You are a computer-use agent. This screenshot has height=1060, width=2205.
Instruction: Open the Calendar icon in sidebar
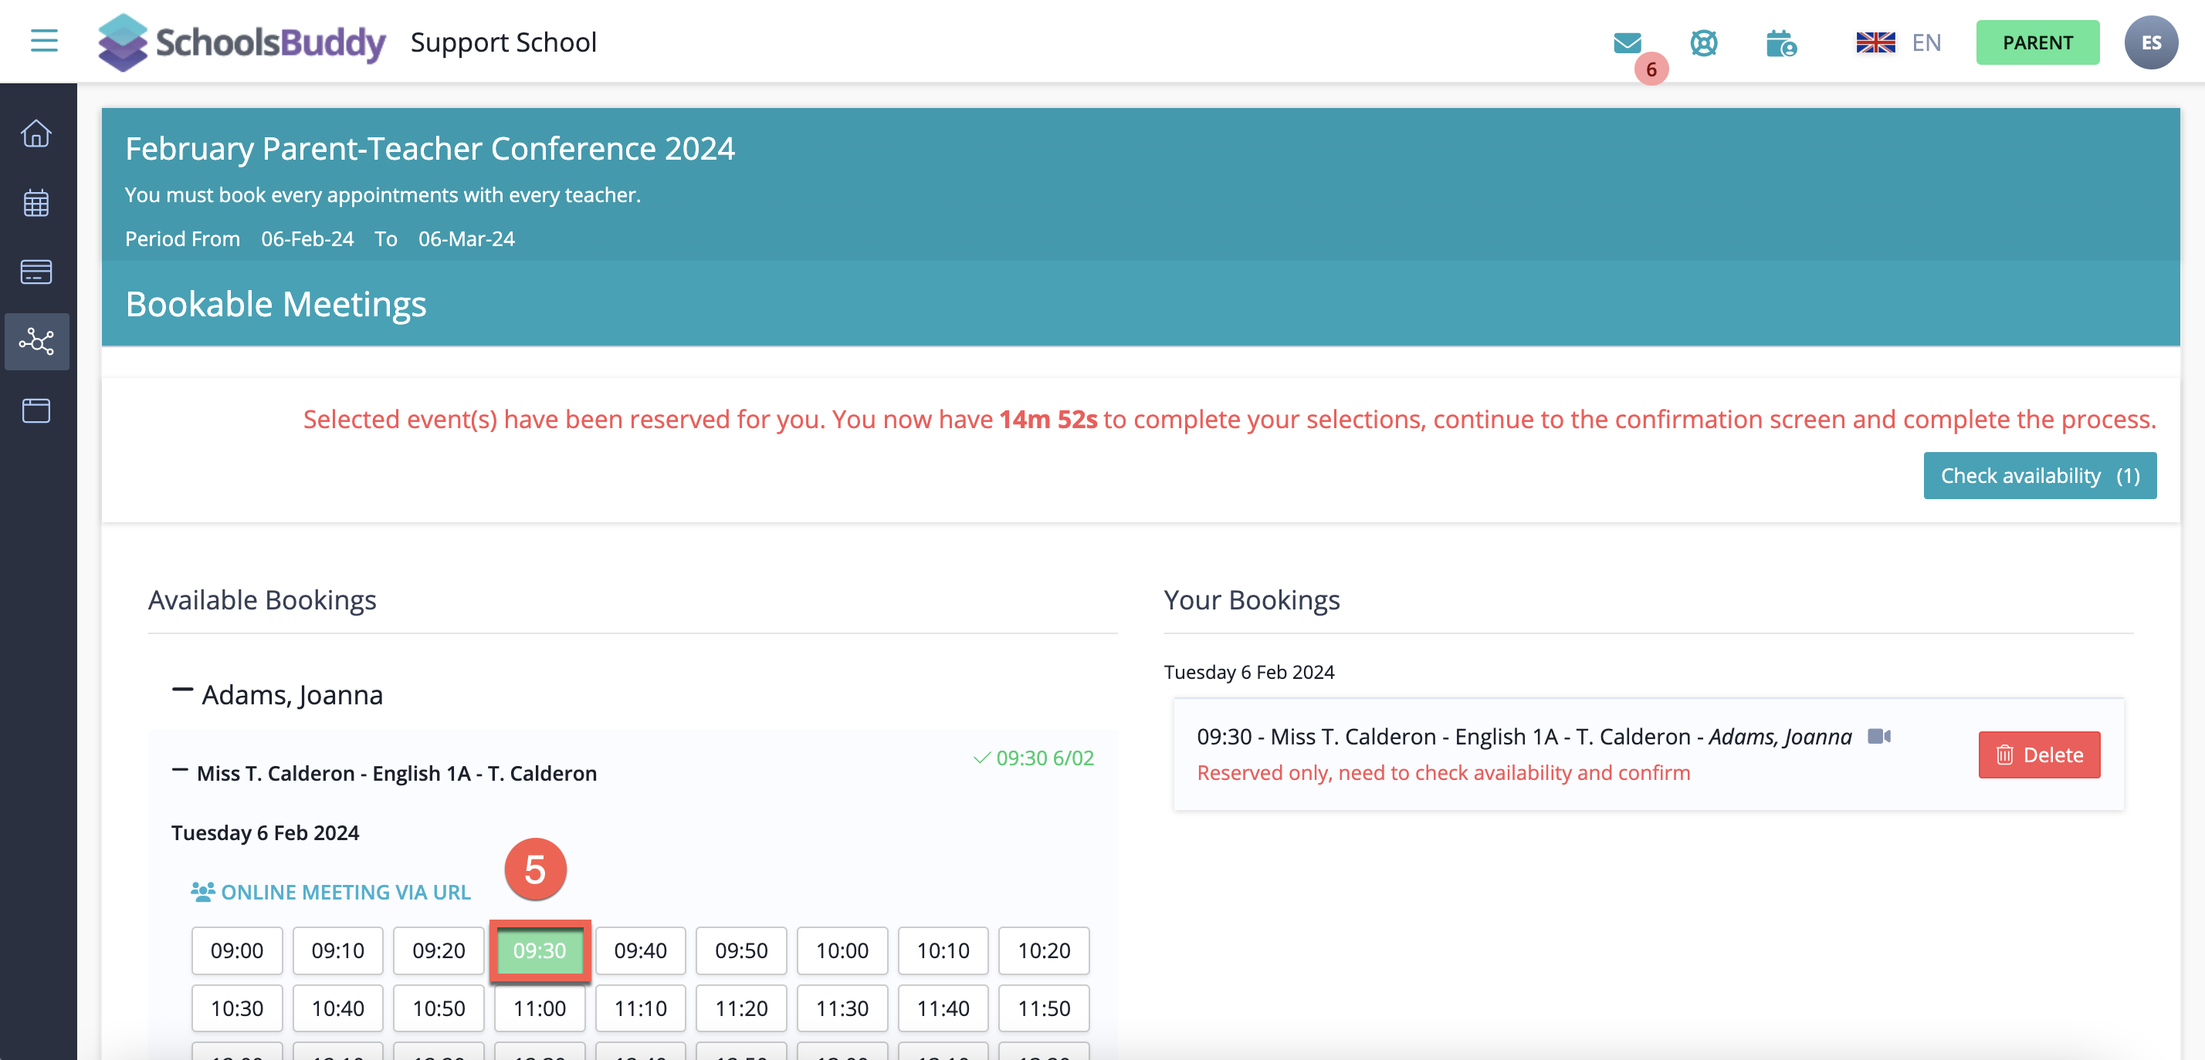coord(37,203)
